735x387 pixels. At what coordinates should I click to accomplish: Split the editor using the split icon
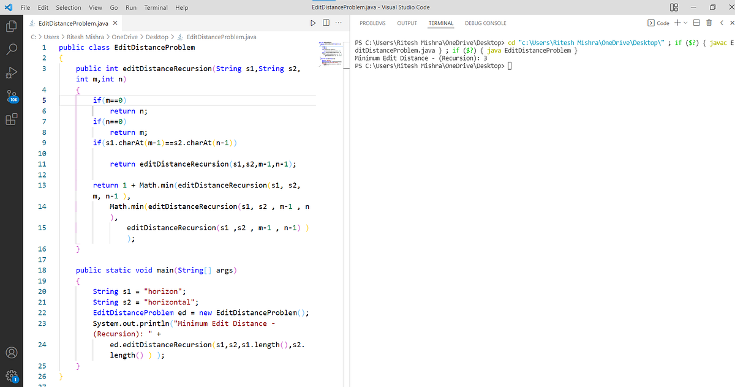[325, 22]
